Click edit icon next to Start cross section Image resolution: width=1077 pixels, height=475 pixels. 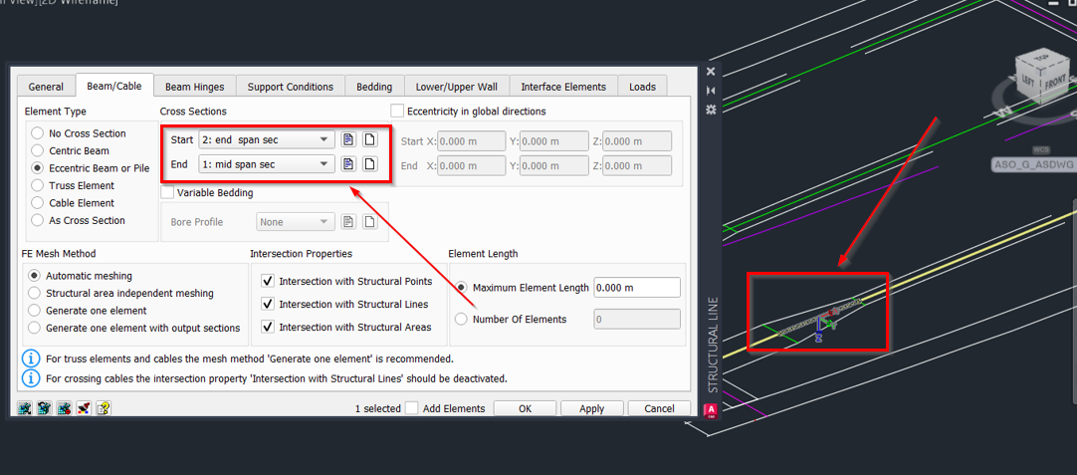click(348, 140)
